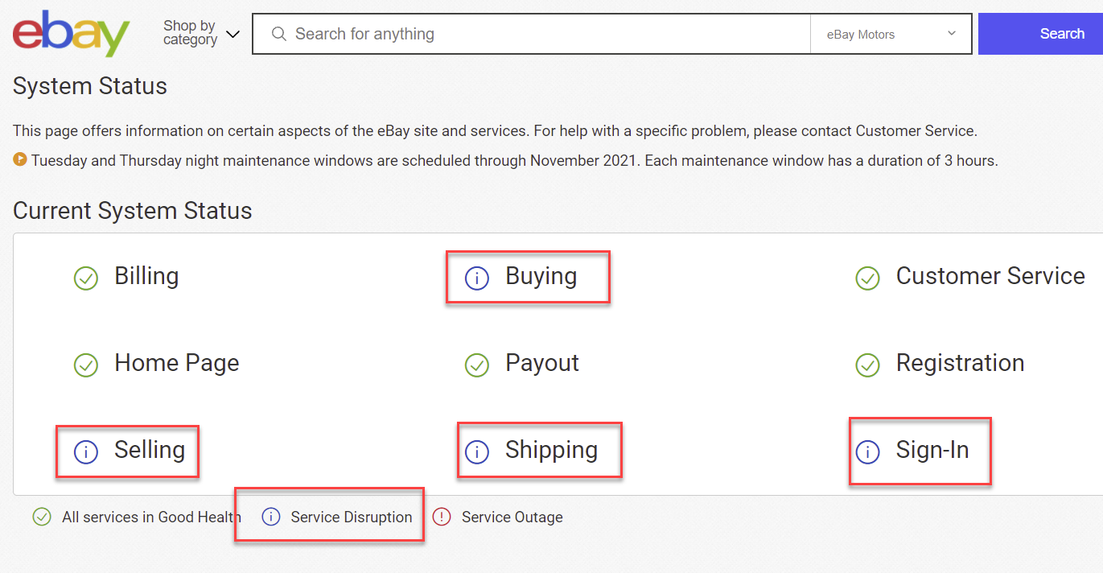The height and width of the screenshot is (573, 1103).
Task: Click the 'This page offers information' paragraph
Action: [495, 130]
